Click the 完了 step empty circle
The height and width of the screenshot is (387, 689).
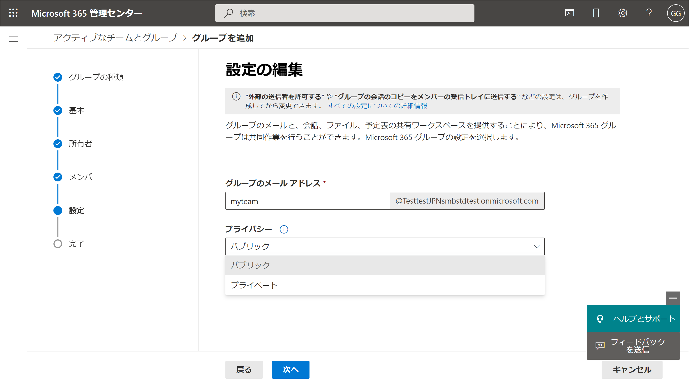click(58, 244)
